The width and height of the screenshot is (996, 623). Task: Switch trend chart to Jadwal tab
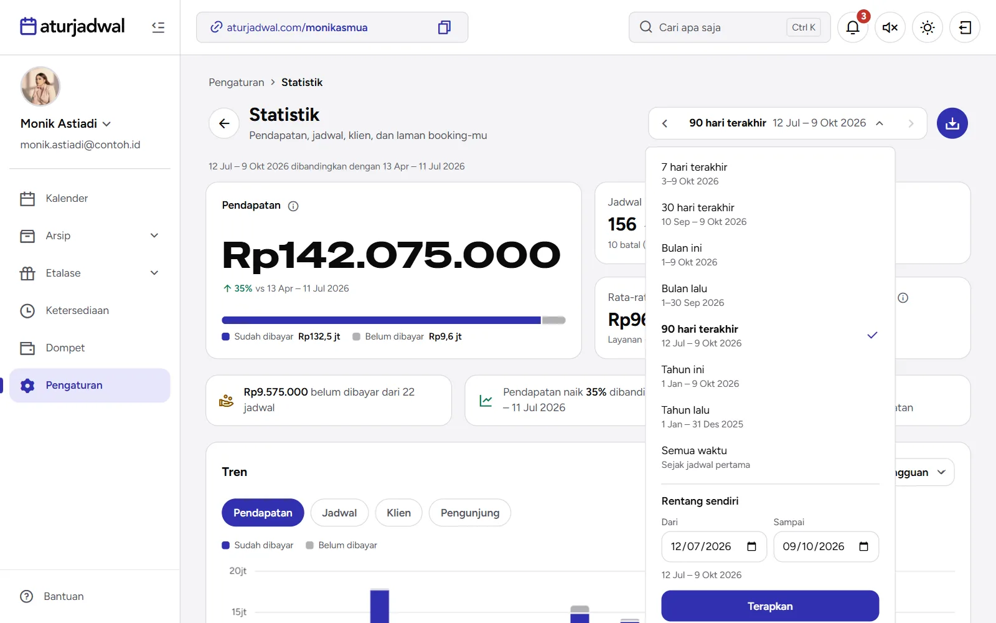[x=339, y=513]
